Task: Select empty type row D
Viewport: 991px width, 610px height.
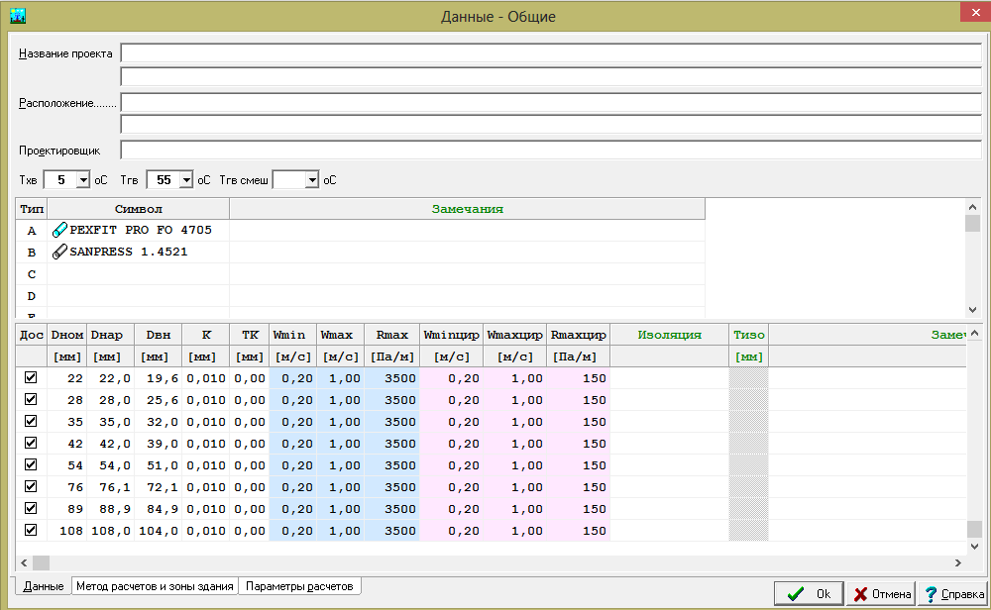Action: coord(361,295)
